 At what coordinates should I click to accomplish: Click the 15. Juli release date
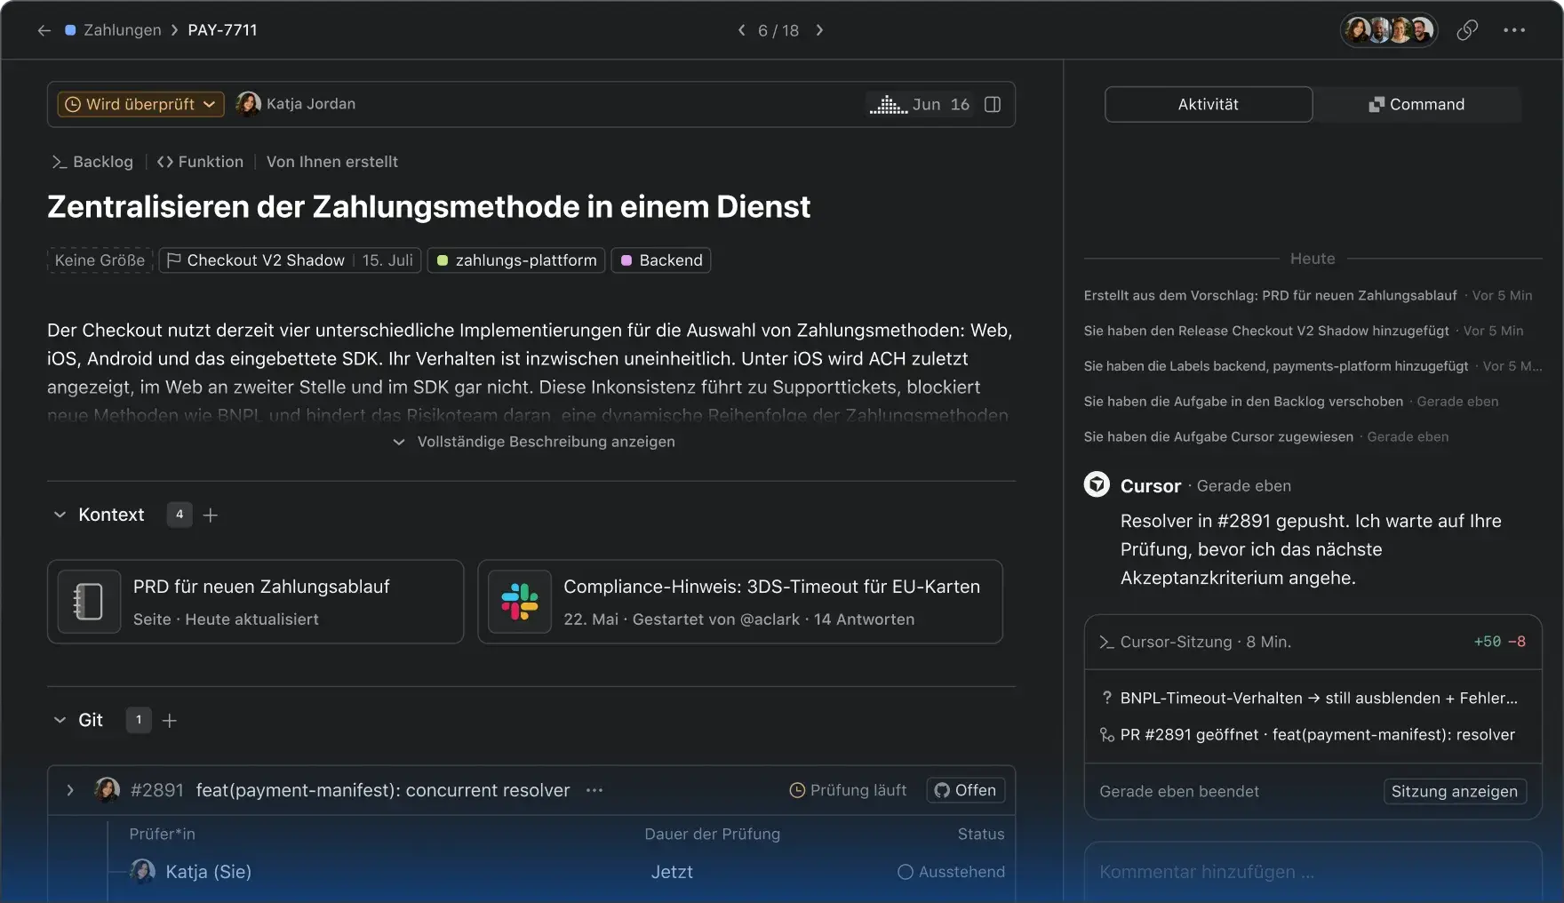[387, 260]
